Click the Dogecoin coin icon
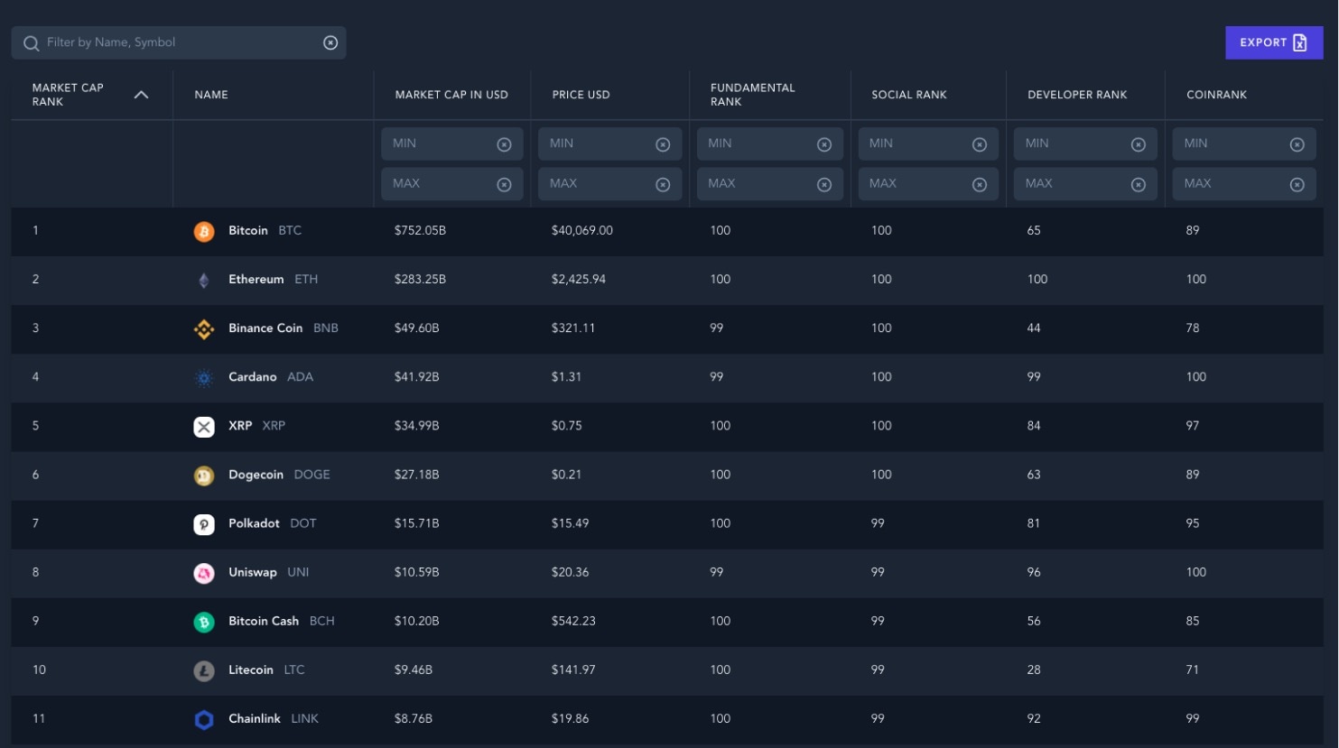Viewport: 1339px width, 748px height. tap(204, 475)
